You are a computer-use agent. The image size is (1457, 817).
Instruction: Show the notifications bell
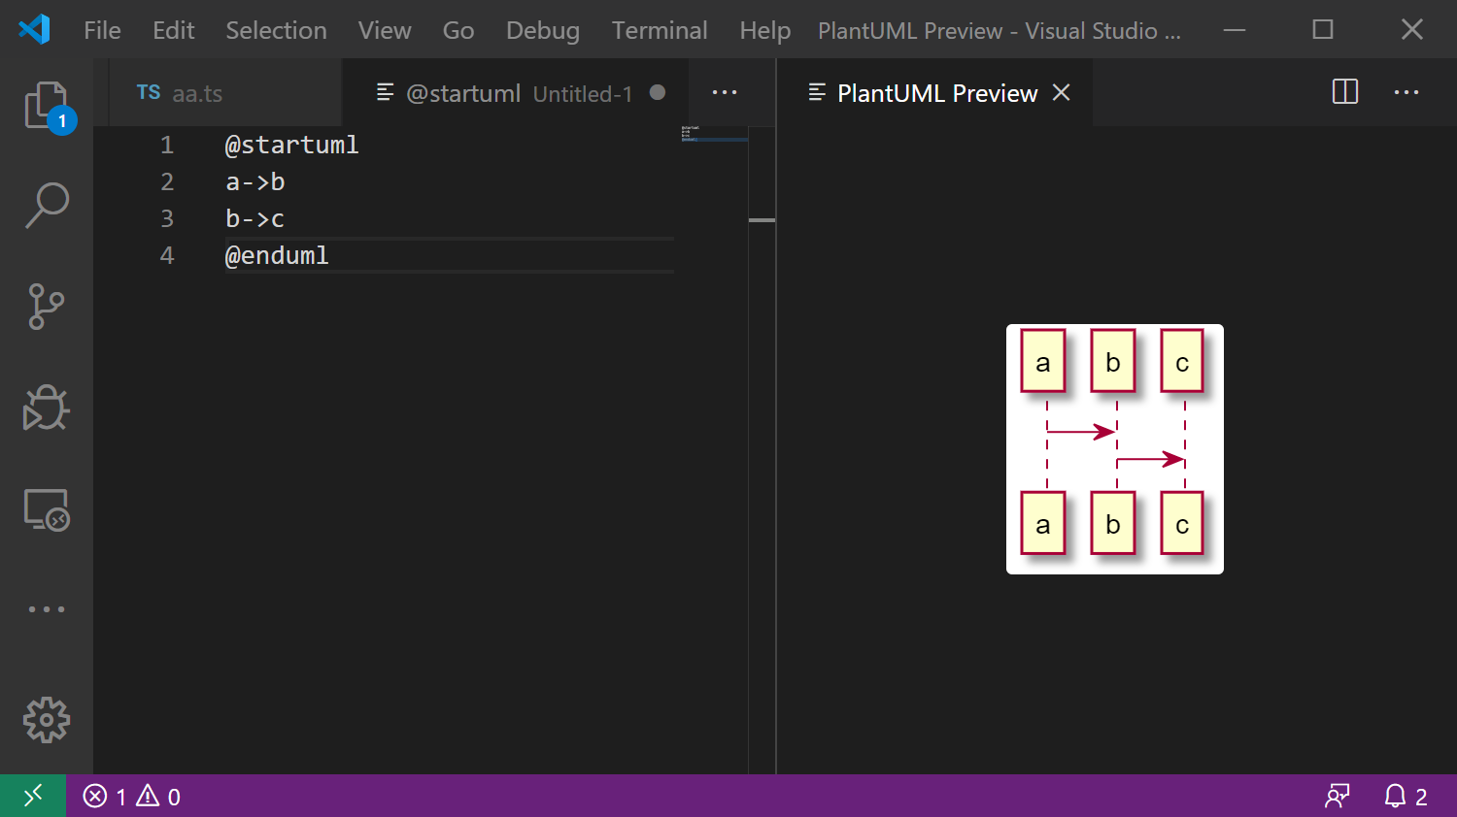[x=1396, y=796]
